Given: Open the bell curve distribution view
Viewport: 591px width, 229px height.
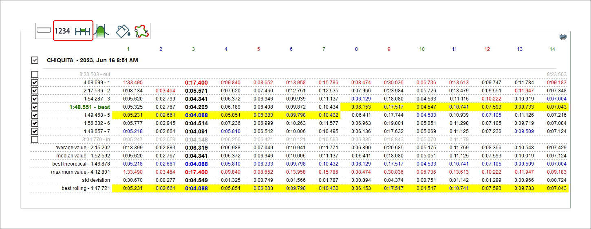Looking at the screenshot, I should coord(101,31).
